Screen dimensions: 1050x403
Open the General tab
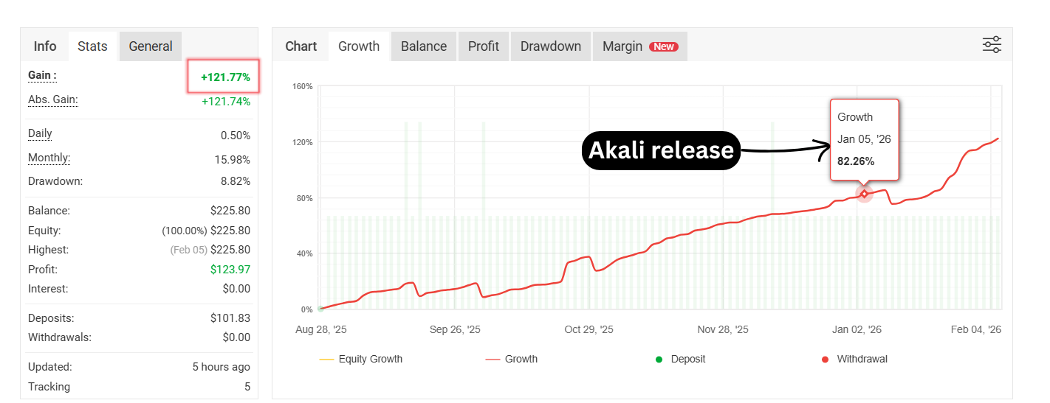(151, 46)
